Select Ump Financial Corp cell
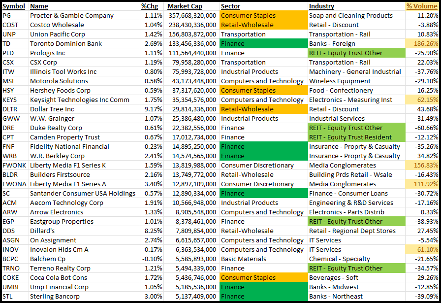Image resolution: width=441 pixels, height=303 pixels. click(84, 287)
